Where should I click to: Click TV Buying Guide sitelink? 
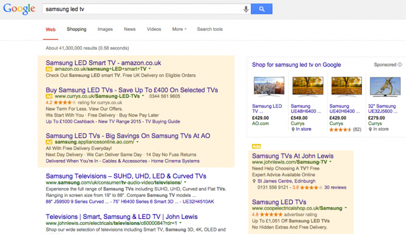click(x=163, y=121)
